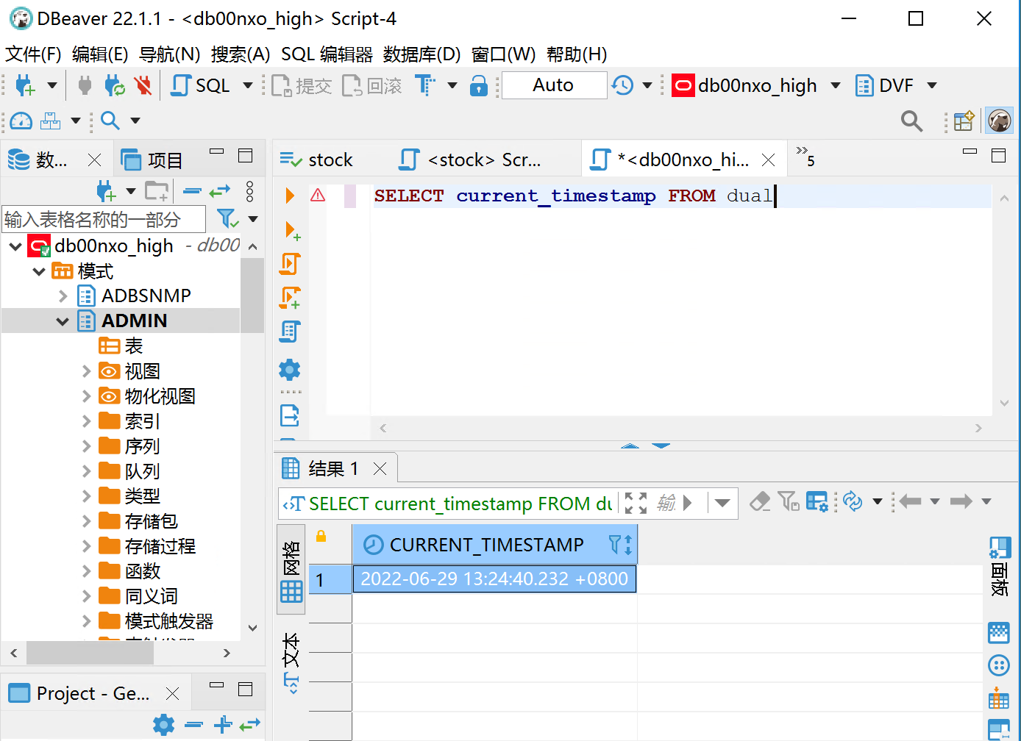
Task: Click the search magnifier in top-right toolbar
Action: [x=911, y=121]
